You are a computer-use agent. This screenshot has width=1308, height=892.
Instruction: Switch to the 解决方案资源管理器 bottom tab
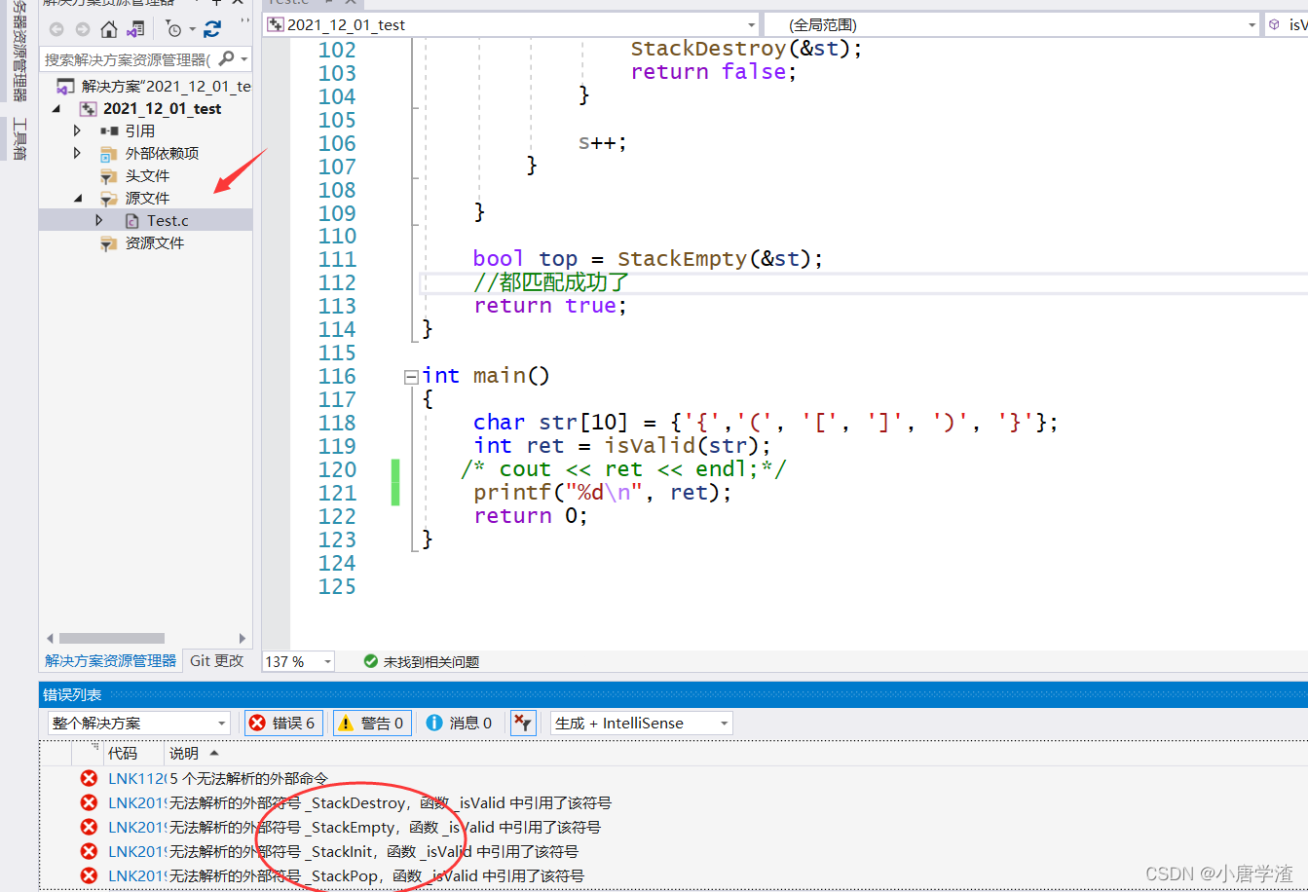pos(110,660)
